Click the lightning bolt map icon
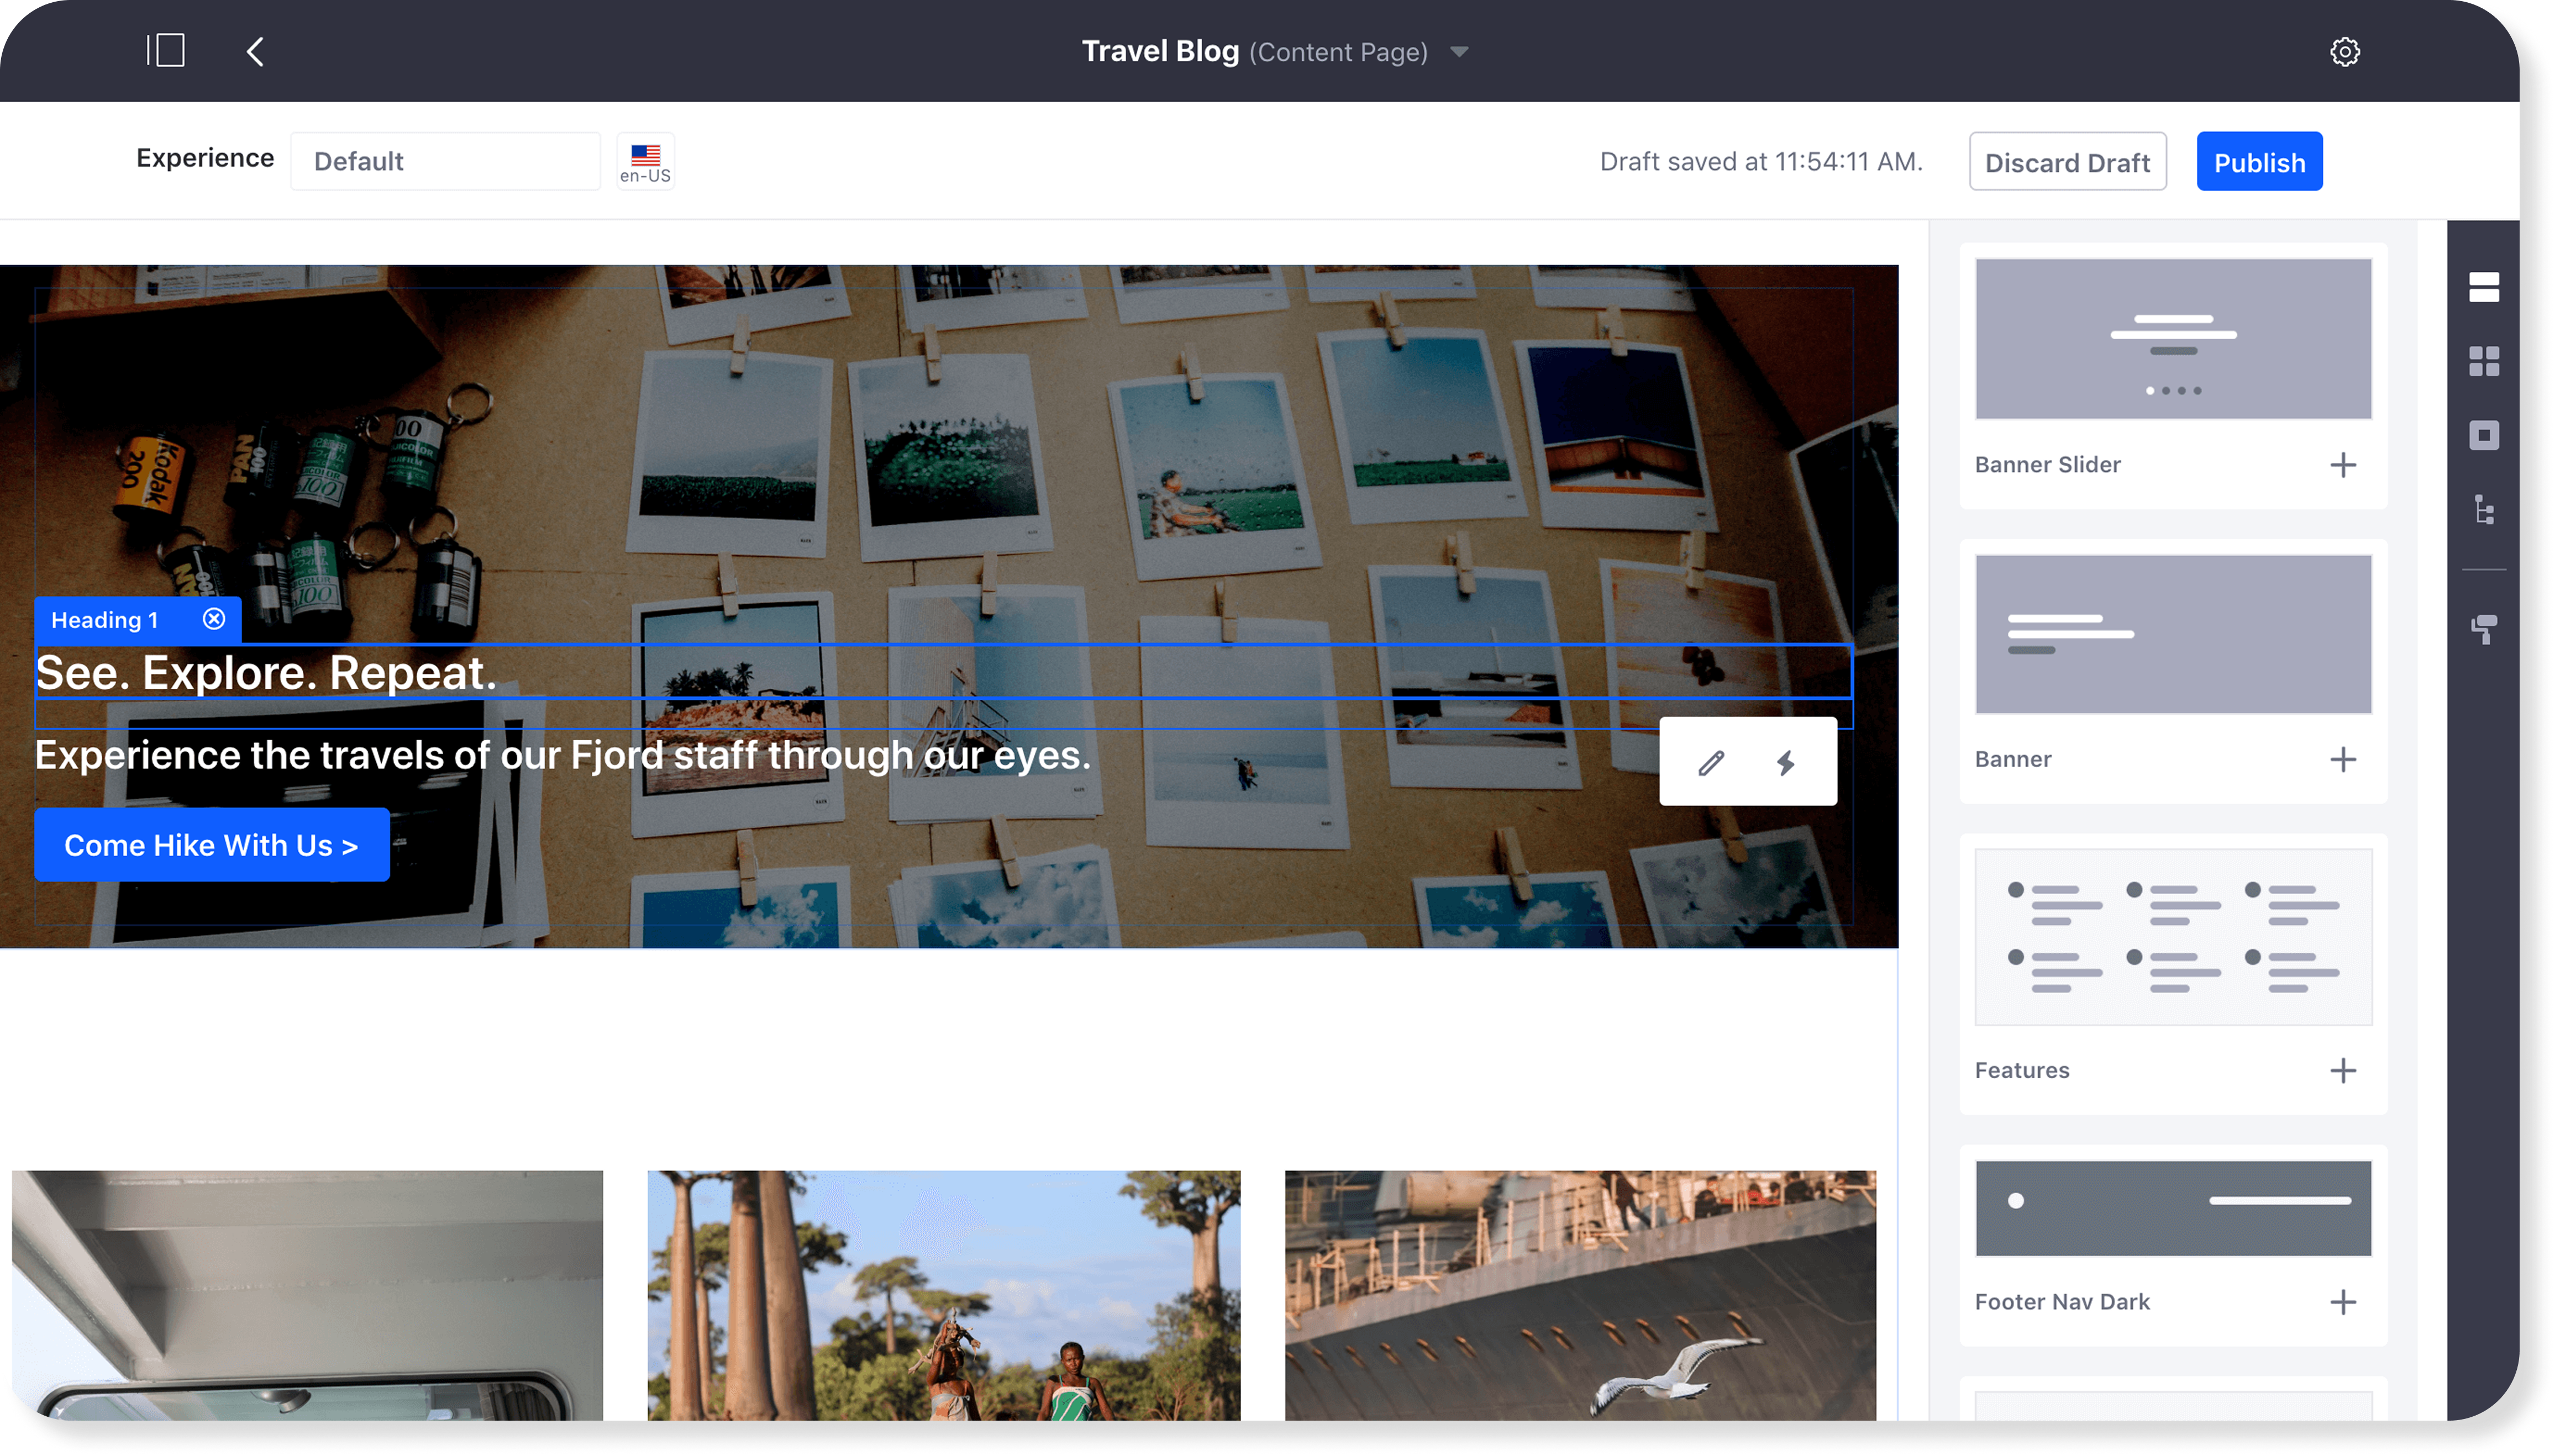Image resolution: width=2555 pixels, height=1456 pixels. pyautogui.click(x=1786, y=763)
